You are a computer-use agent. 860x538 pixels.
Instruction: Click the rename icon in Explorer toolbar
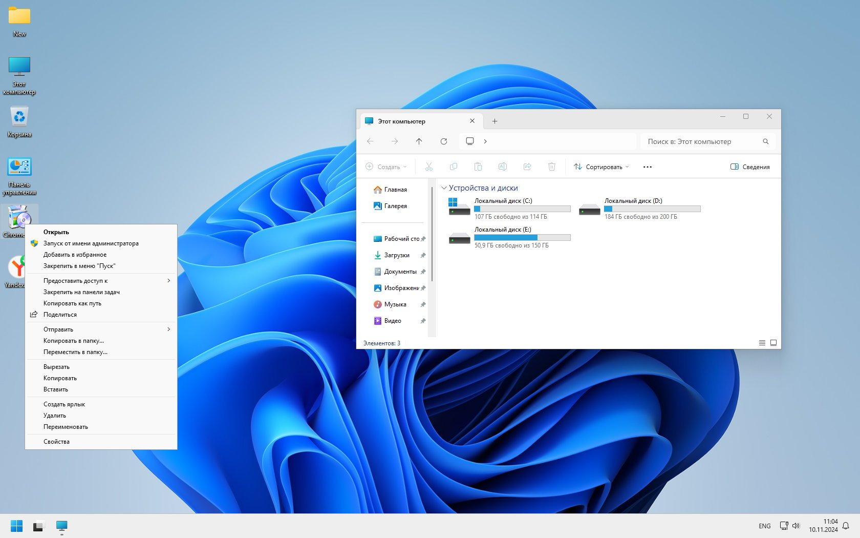point(503,167)
